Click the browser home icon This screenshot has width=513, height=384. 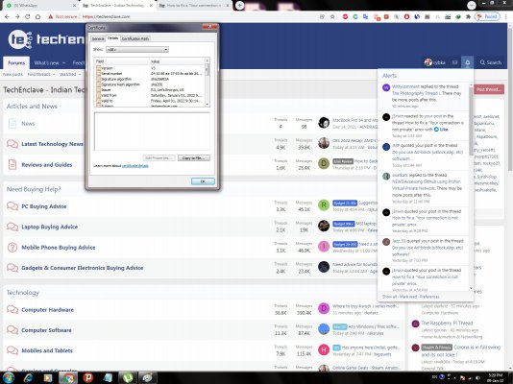click(x=37, y=16)
